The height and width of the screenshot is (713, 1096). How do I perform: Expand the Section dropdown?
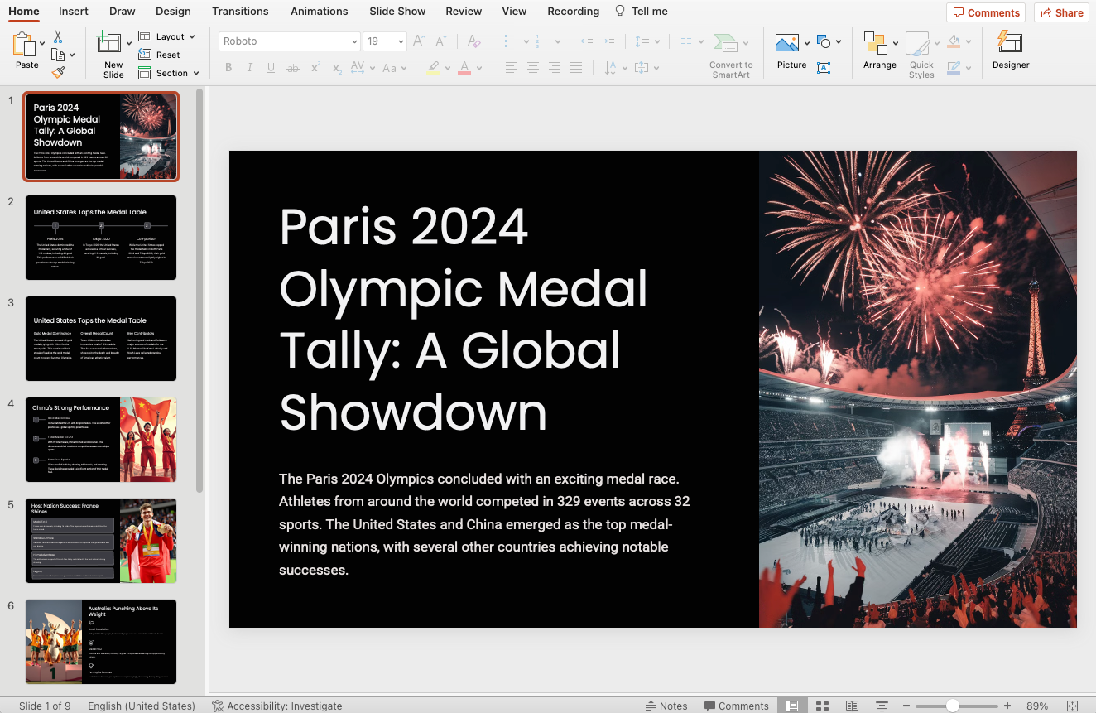pyautogui.click(x=196, y=73)
